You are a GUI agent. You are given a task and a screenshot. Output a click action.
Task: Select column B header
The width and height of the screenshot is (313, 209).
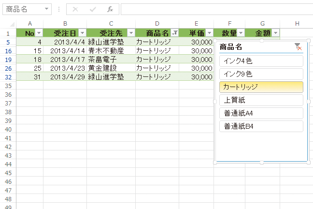[x=65, y=24]
